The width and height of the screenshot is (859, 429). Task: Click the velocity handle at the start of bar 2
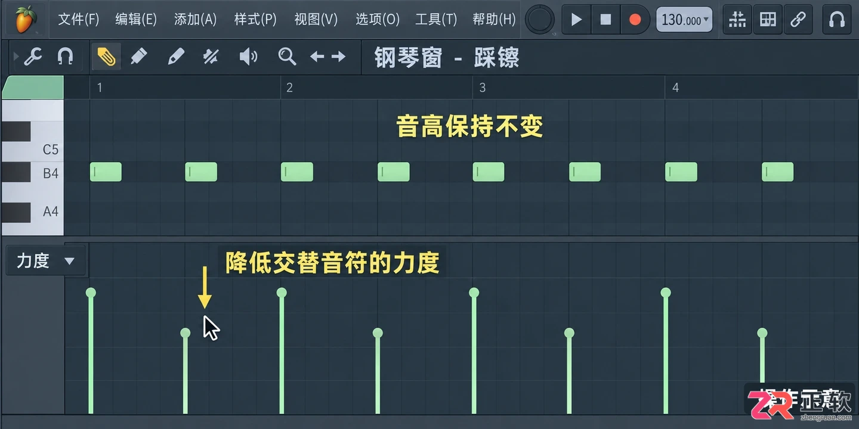(282, 293)
